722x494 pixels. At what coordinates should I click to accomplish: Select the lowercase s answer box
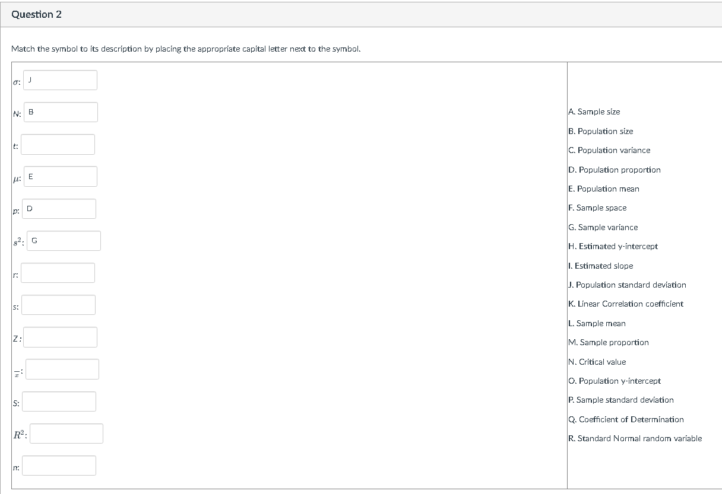point(59,305)
